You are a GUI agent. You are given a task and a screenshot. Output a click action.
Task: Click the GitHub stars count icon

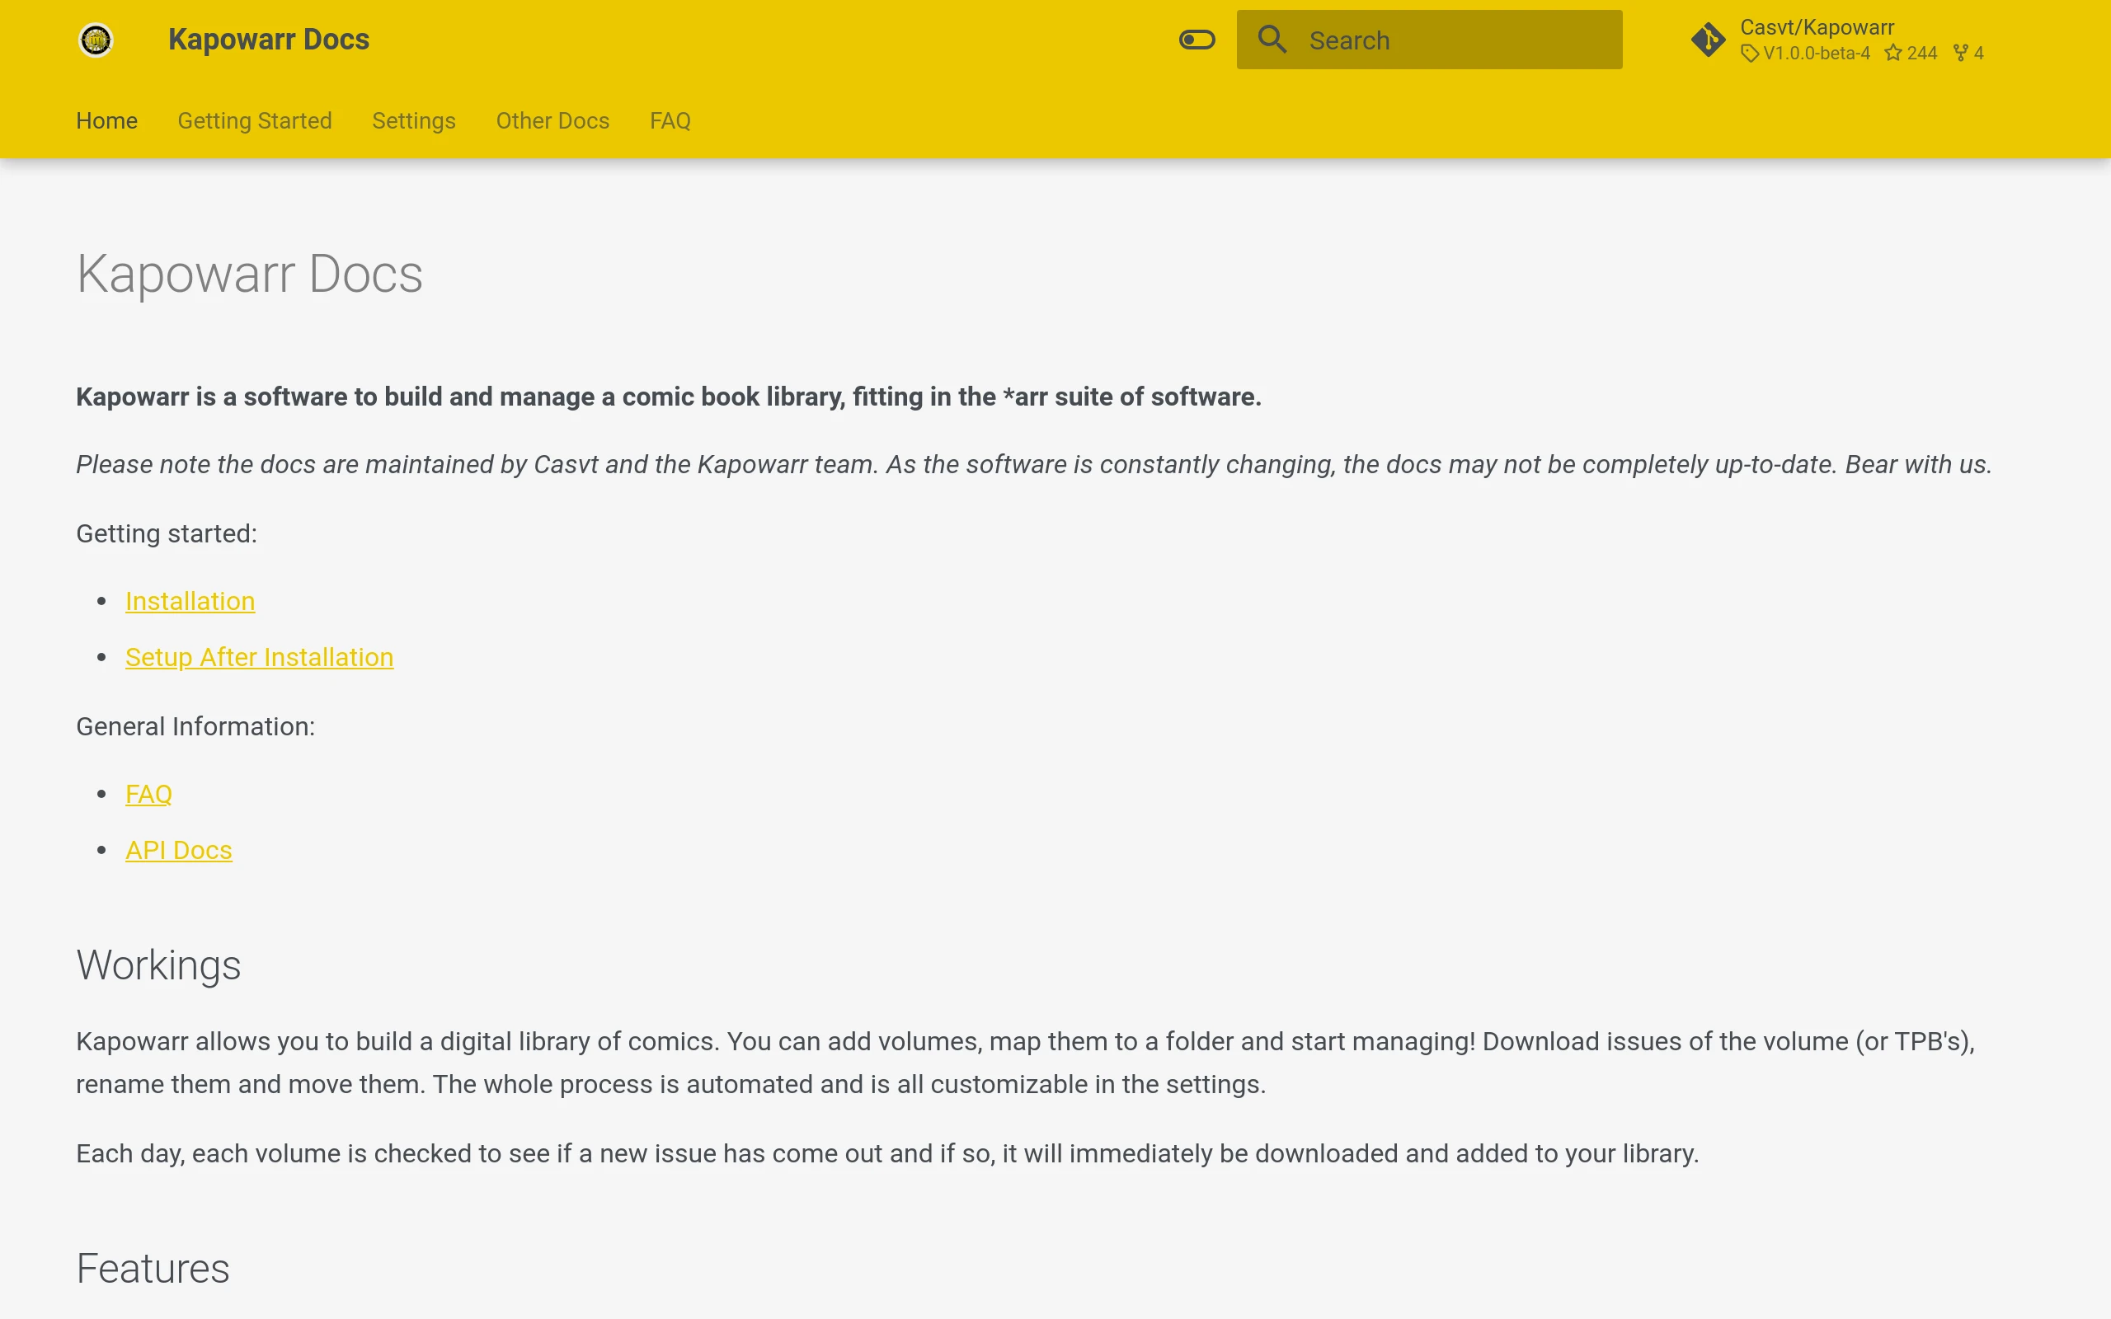point(1893,54)
